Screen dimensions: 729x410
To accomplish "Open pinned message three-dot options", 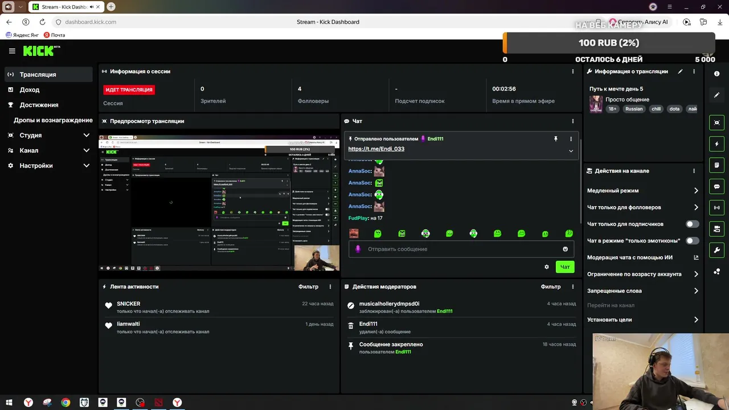I will (x=571, y=138).
